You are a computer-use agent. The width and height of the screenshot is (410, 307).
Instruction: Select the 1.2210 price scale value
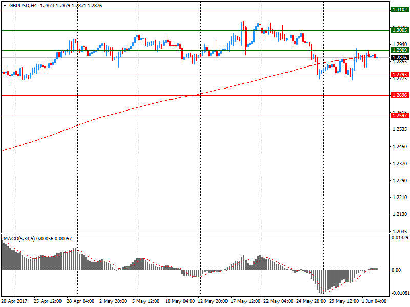(400, 198)
